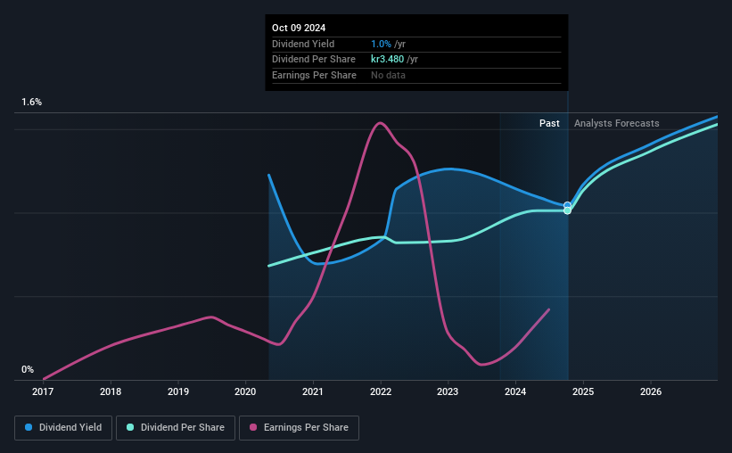Click the Past section label
Screen dimensions: 732x453
[x=549, y=123]
